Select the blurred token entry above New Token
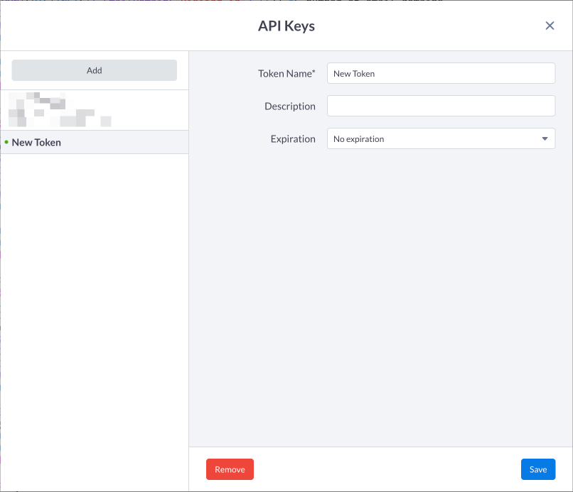573x492 pixels. click(x=95, y=110)
